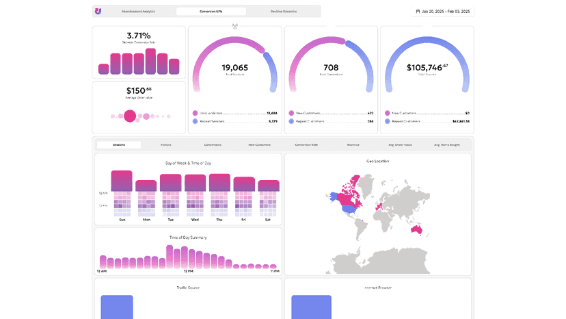The image size is (566, 319).
Task: Click Australia on the geo map
Action: (417, 229)
